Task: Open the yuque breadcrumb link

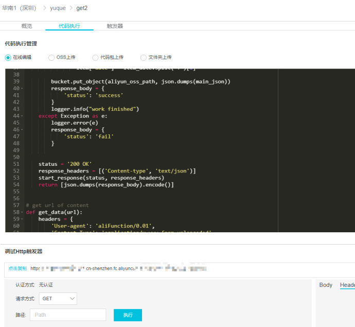Action: (58, 8)
